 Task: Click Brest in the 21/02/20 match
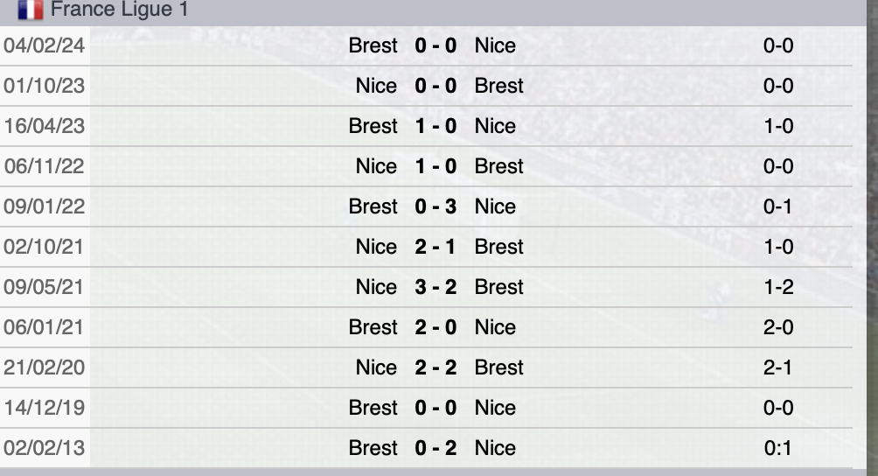[498, 367]
